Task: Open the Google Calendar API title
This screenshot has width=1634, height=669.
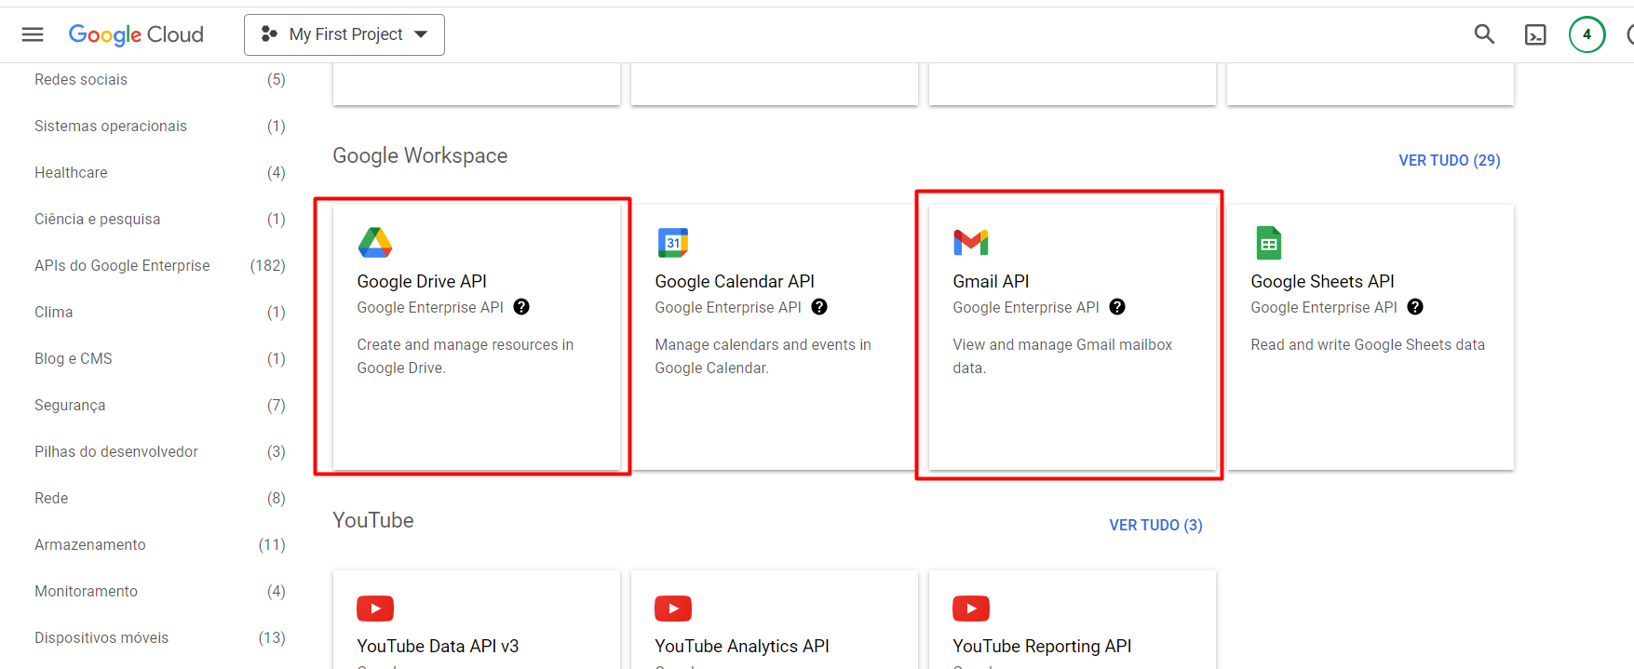Action: (x=735, y=281)
